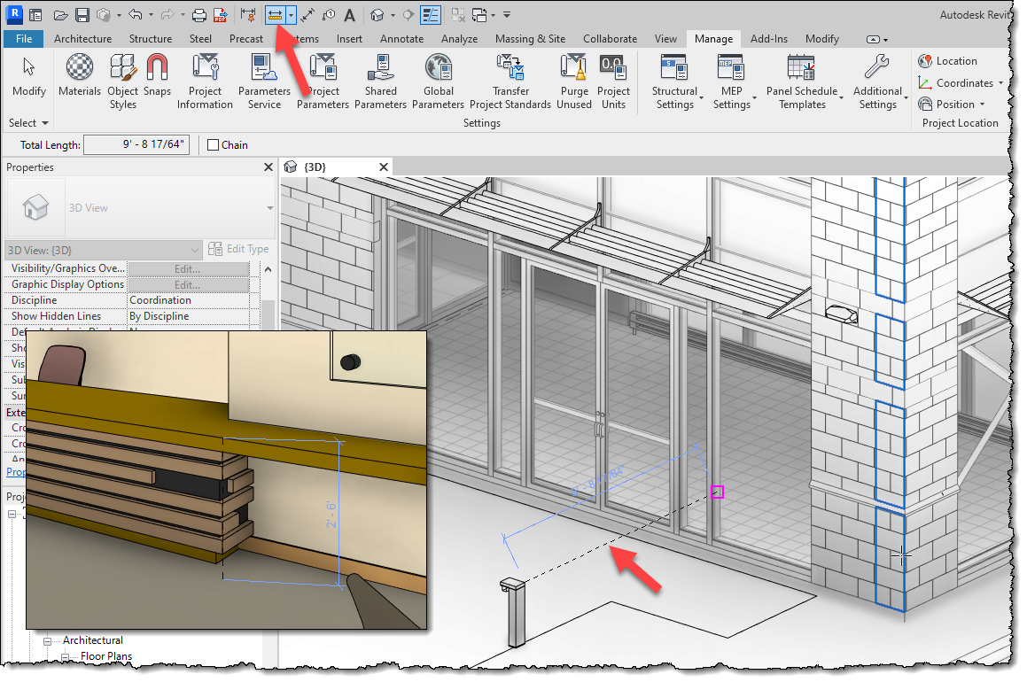This screenshot has width=1027, height=682.
Task: Click Transfer Project Standards
Action: tap(510, 81)
